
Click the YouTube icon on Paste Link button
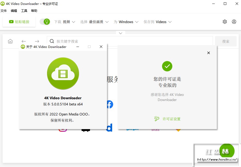coord(11,22)
